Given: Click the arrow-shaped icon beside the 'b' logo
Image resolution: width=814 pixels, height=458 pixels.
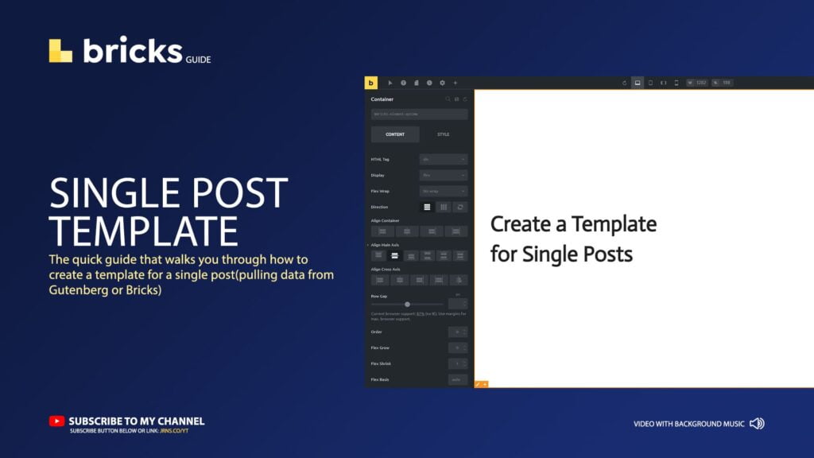Looking at the screenshot, I should 390,83.
